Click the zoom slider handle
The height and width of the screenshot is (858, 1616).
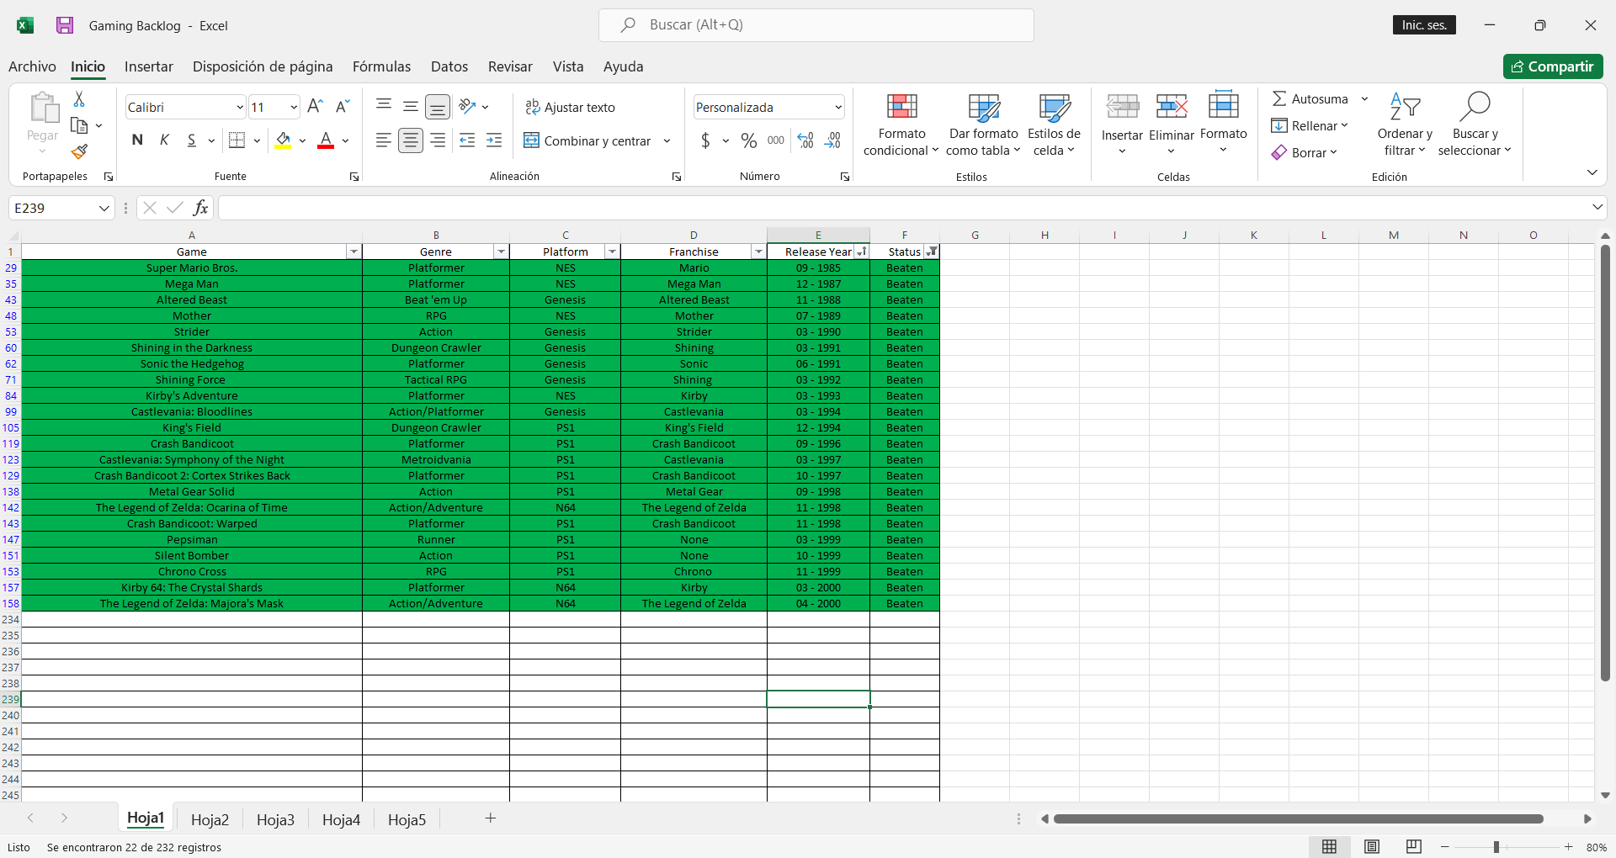(1496, 847)
